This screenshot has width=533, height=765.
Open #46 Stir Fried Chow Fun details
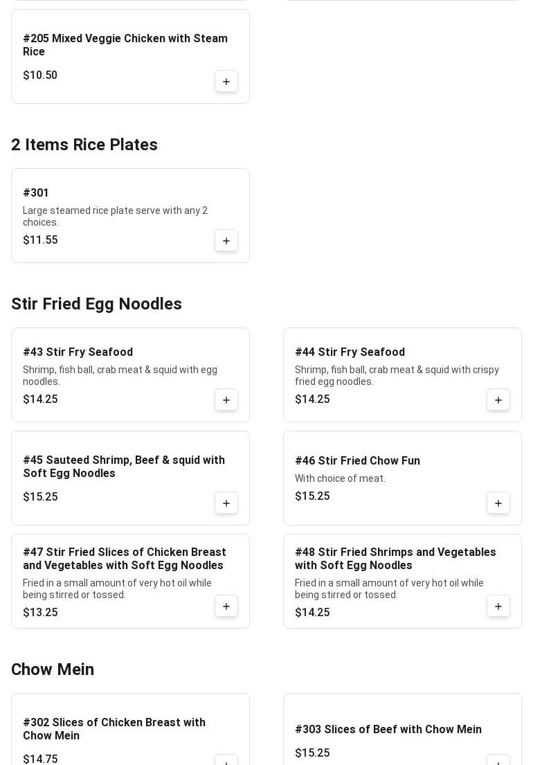point(357,461)
